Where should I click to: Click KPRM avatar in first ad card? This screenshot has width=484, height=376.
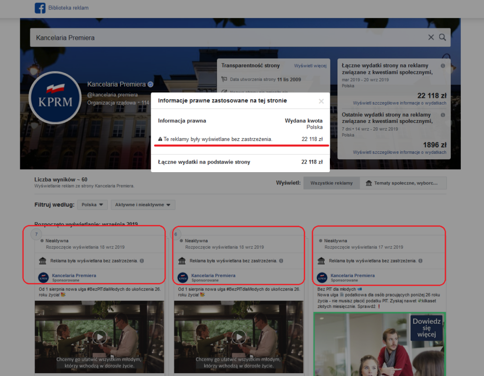pos(43,278)
